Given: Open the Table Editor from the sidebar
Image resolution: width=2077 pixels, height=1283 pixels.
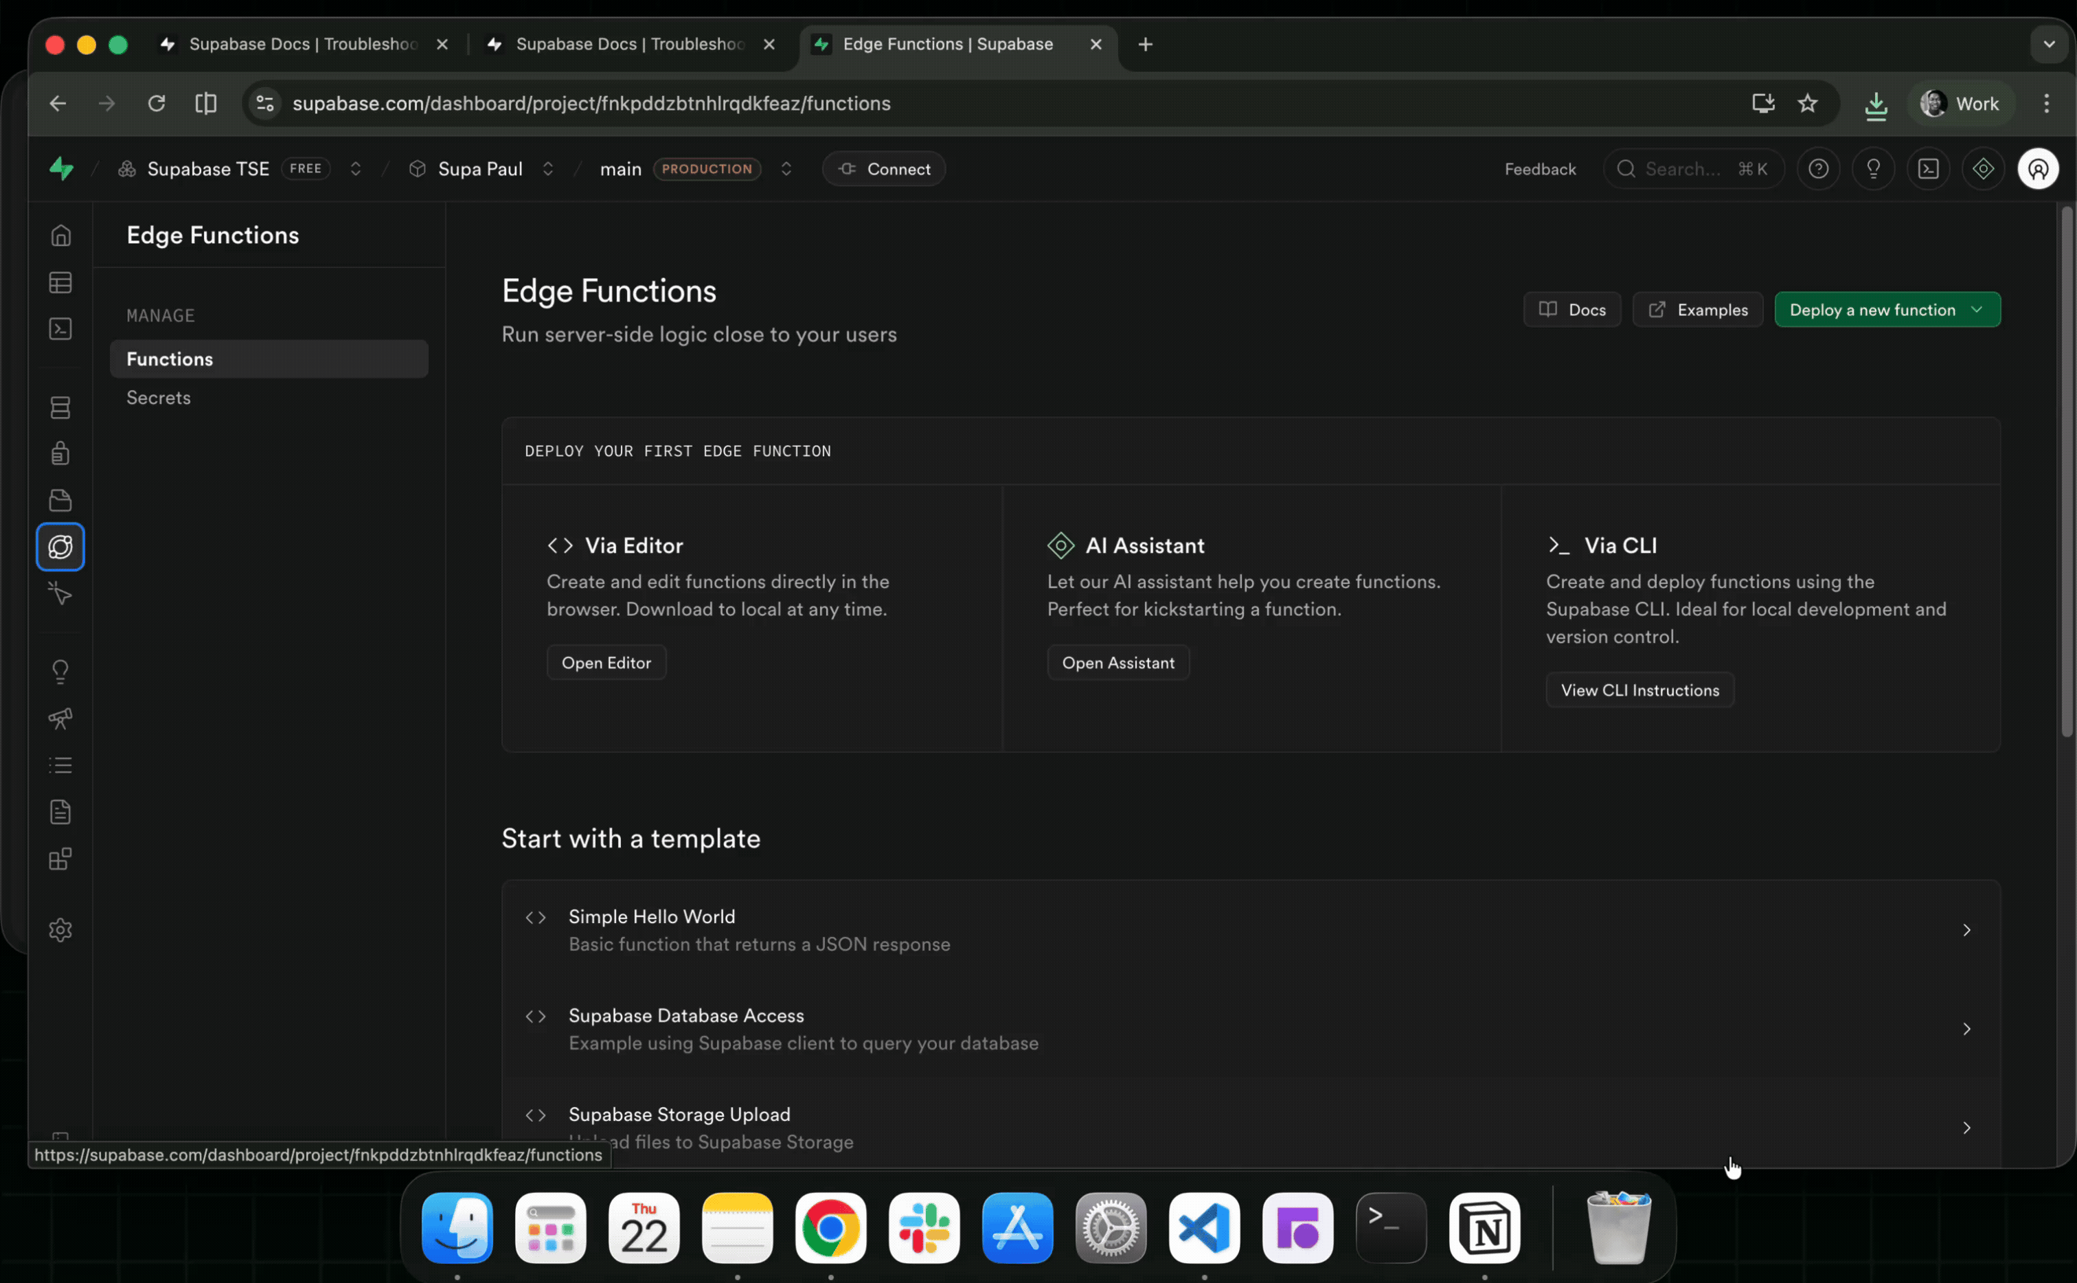Looking at the screenshot, I should 60,282.
